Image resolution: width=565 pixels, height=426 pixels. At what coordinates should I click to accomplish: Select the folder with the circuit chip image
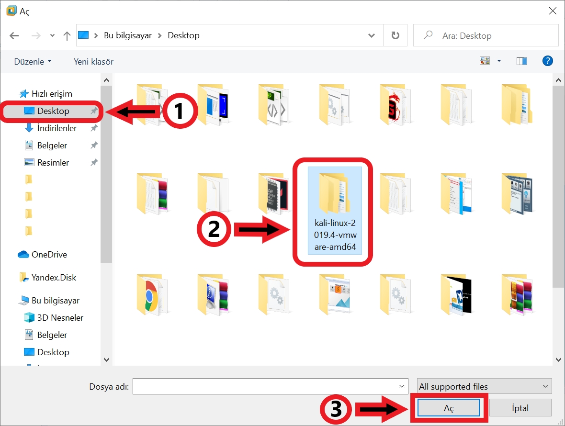click(274, 194)
